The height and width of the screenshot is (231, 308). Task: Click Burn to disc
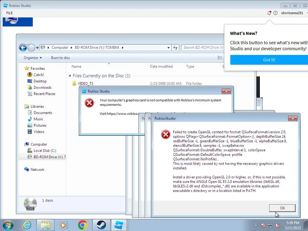60,58
